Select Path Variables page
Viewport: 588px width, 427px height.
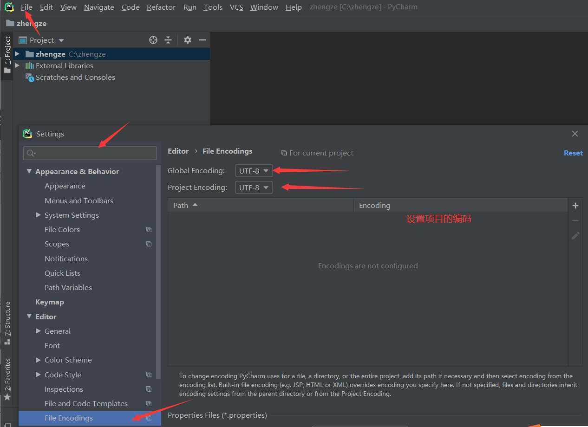coord(68,287)
